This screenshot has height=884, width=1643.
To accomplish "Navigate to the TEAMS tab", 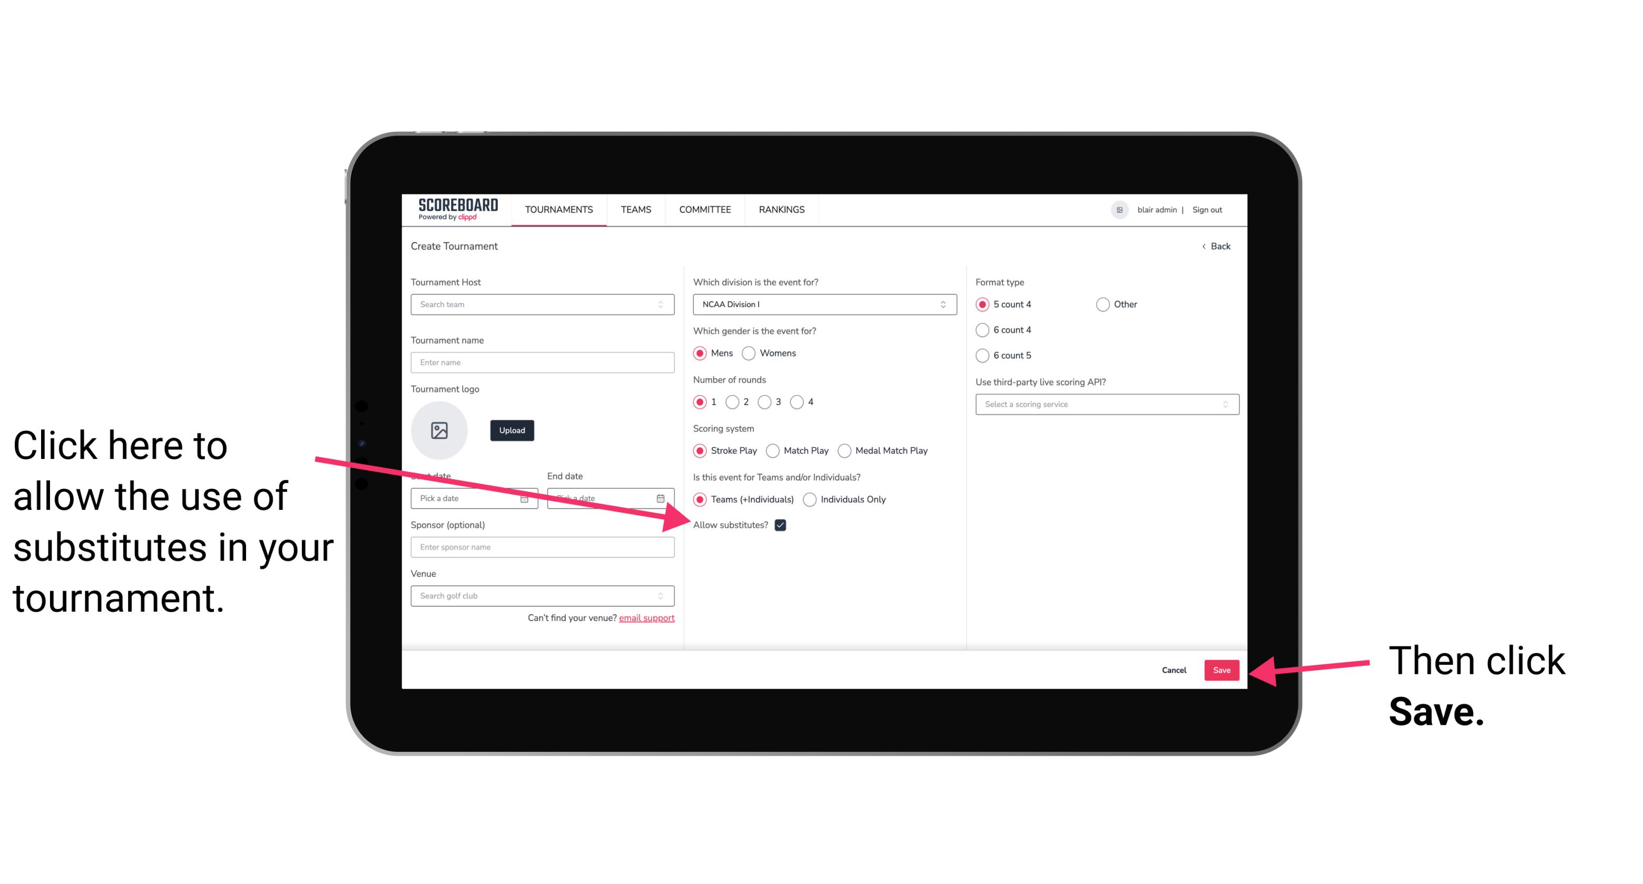I will click(635, 209).
